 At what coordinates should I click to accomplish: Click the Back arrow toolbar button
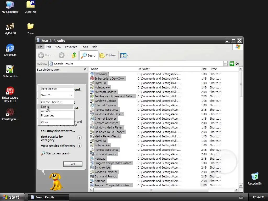[x=41, y=55]
